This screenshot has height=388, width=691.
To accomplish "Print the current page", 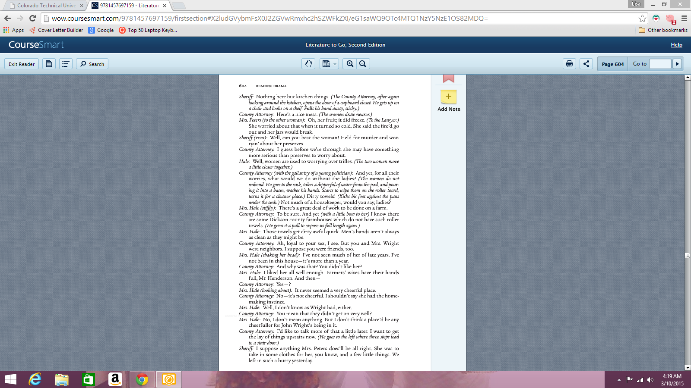I will coord(569,64).
